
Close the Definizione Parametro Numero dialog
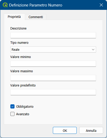click(x=101, y=5)
